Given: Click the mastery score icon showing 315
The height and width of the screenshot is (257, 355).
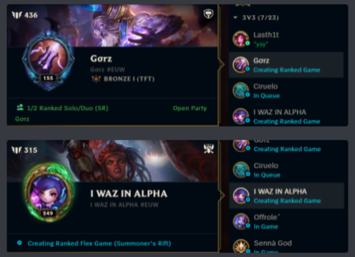Looking at the screenshot, I should tap(17, 150).
